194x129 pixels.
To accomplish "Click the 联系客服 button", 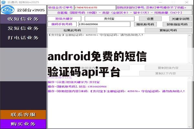I will (23, 114).
